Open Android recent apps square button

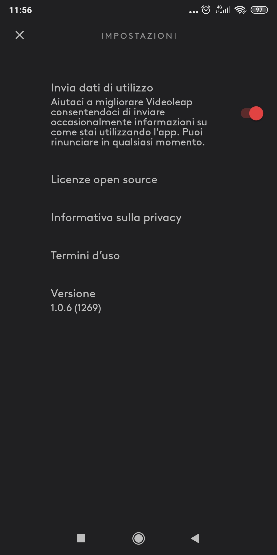[x=81, y=538]
